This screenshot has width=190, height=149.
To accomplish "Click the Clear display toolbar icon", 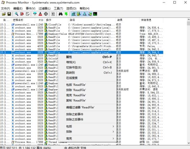I will pos(28,14).
